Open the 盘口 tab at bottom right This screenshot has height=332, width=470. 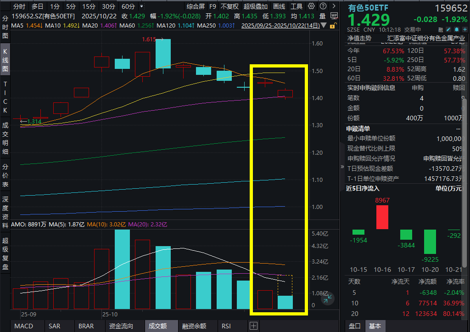[x=354, y=326]
